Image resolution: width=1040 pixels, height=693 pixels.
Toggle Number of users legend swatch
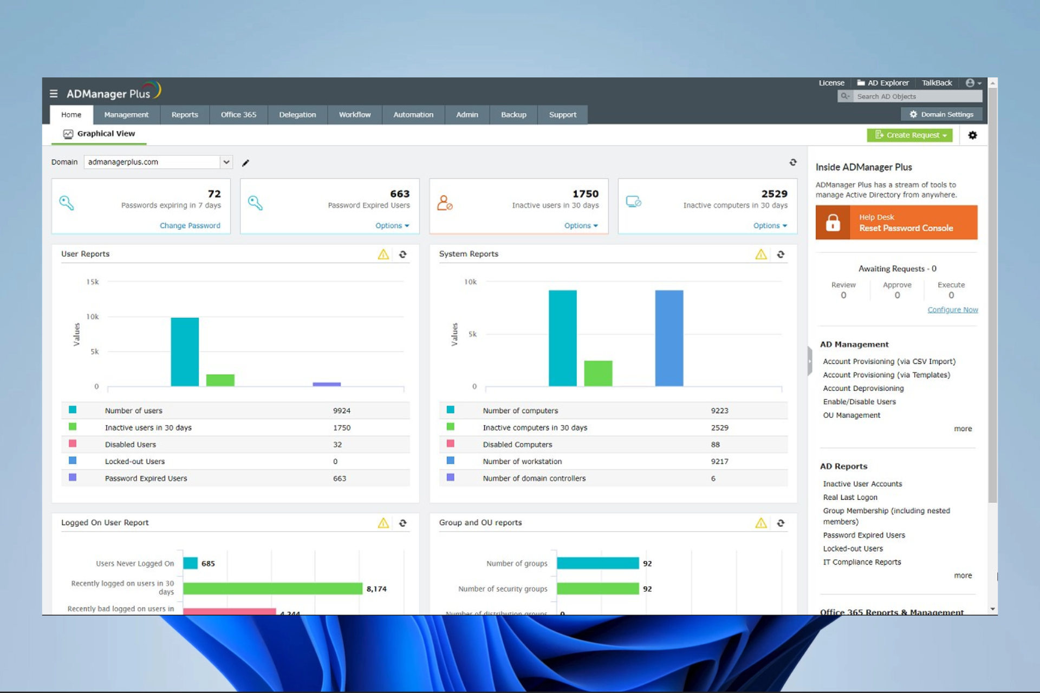(x=73, y=410)
